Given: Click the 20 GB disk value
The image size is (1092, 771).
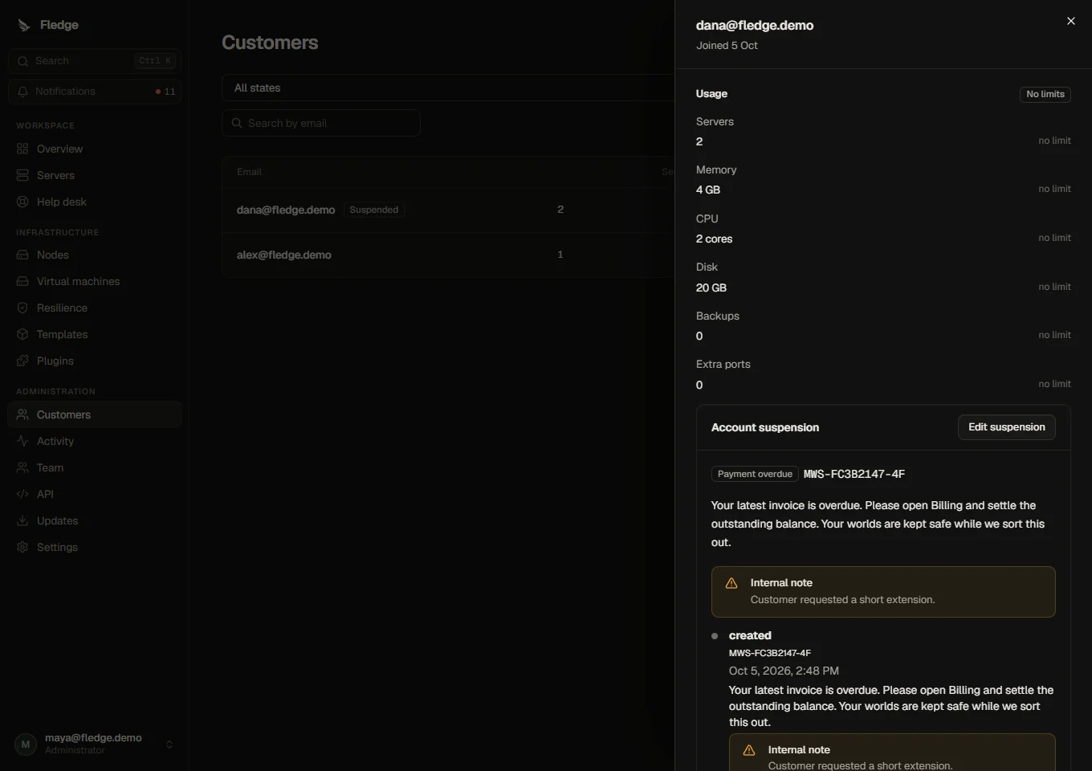Looking at the screenshot, I should tap(711, 288).
